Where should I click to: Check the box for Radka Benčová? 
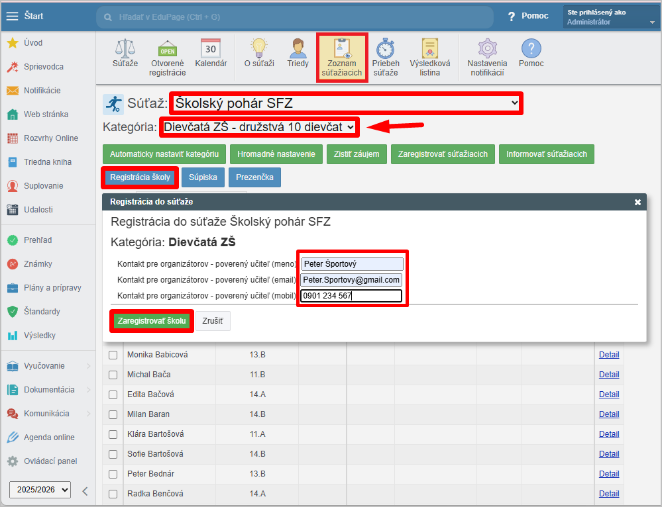point(113,494)
